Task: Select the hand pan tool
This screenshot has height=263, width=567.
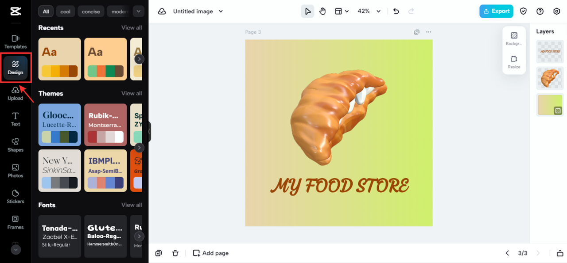Action: (322, 11)
